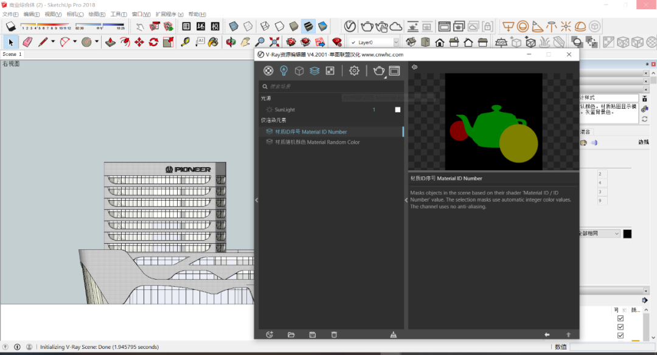Open Geometry tab in Asset Editor
The image size is (657, 355).
click(x=299, y=71)
